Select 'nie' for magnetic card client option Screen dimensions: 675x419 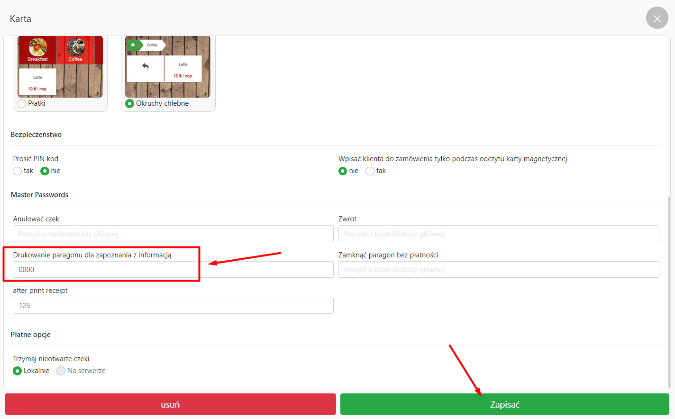click(x=343, y=171)
